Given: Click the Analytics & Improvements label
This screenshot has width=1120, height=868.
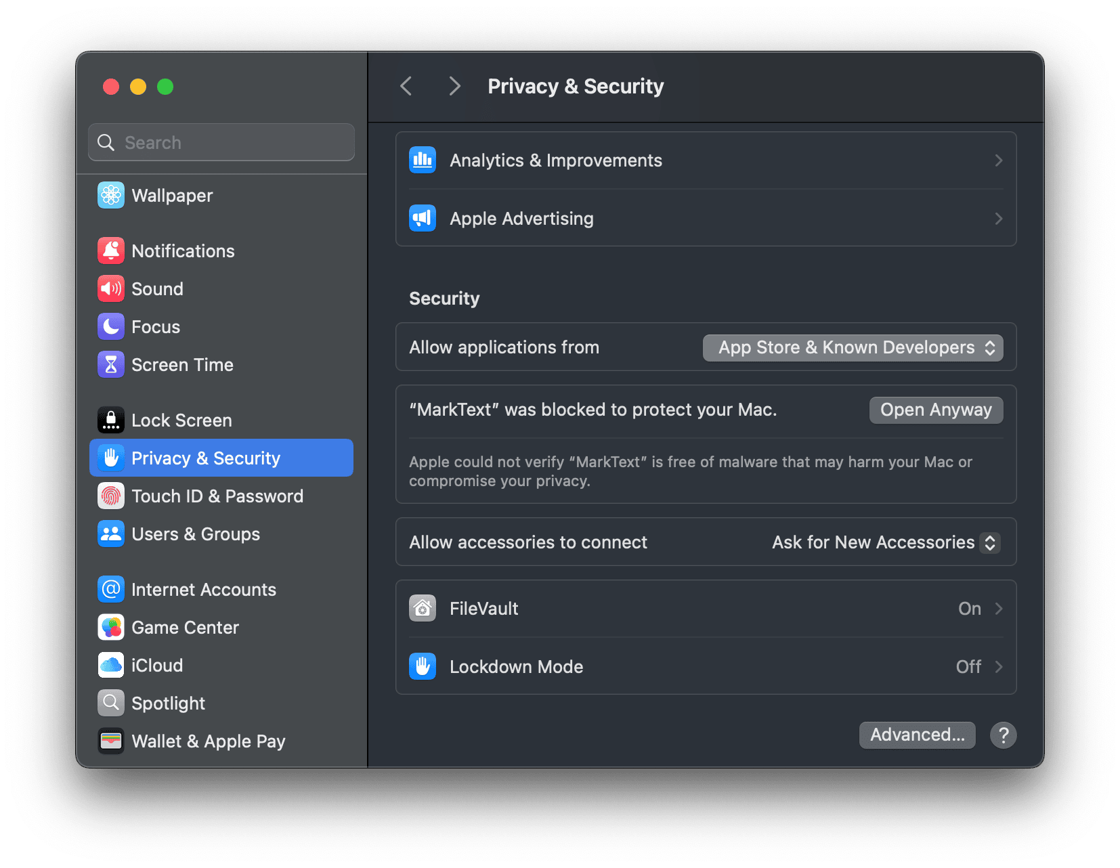Looking at the screenshot, I should pyautogui.click(x=556, y=160).
